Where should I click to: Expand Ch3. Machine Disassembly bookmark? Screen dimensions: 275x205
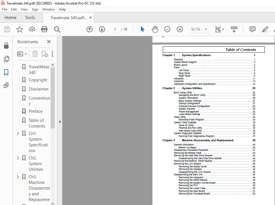(18, 177)
